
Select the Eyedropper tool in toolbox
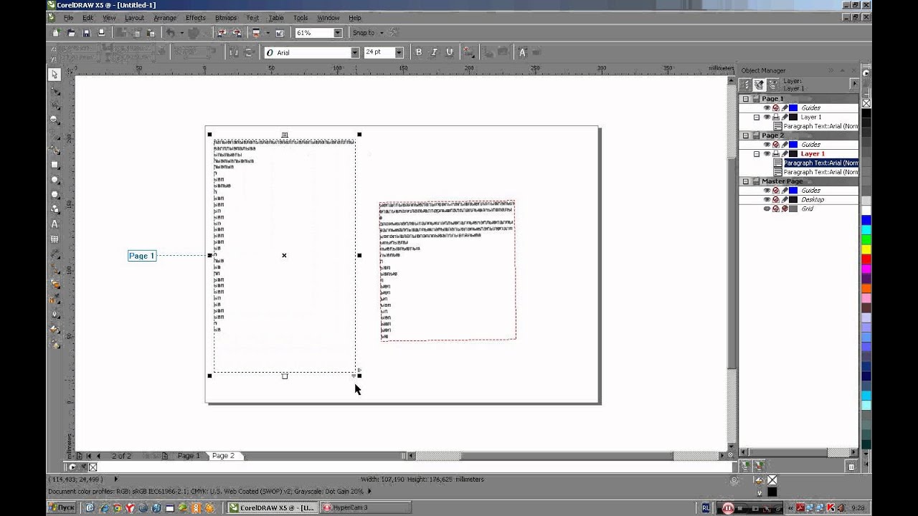(x=55, y=299)
